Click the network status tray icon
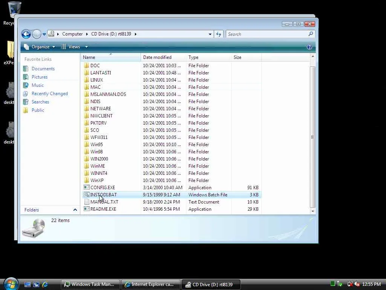386x290 pixels. tap(350, 284)
